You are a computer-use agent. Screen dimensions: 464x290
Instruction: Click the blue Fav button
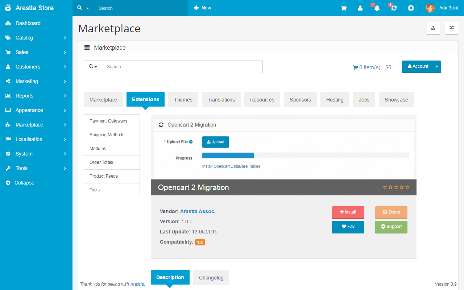[348, 227]
